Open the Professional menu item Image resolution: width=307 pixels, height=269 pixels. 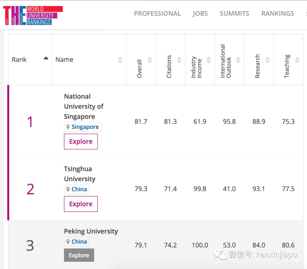point(157,14)
